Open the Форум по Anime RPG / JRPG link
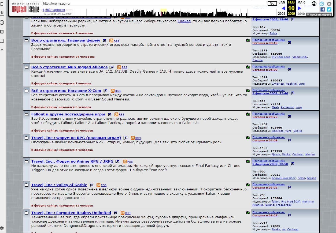 (x=72, y=161)
